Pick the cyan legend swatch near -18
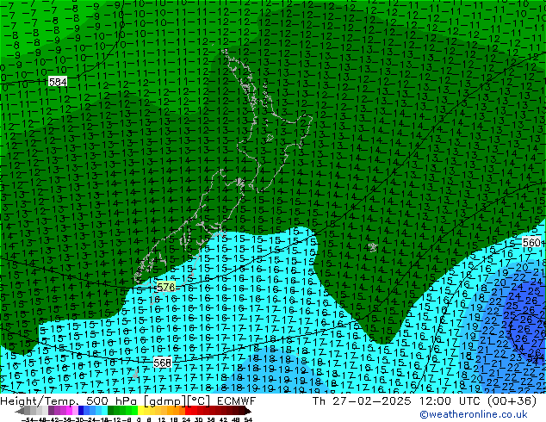Viewport: 546px width, 422px height. [105, 410]
